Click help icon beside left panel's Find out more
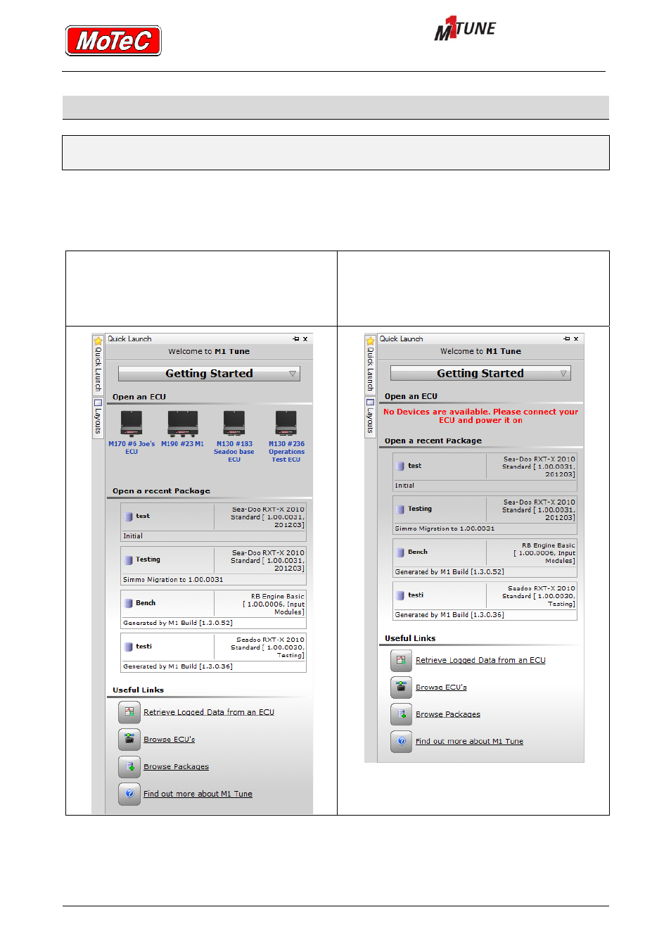Screen dimensions: 671x950 tap(129, 794)
